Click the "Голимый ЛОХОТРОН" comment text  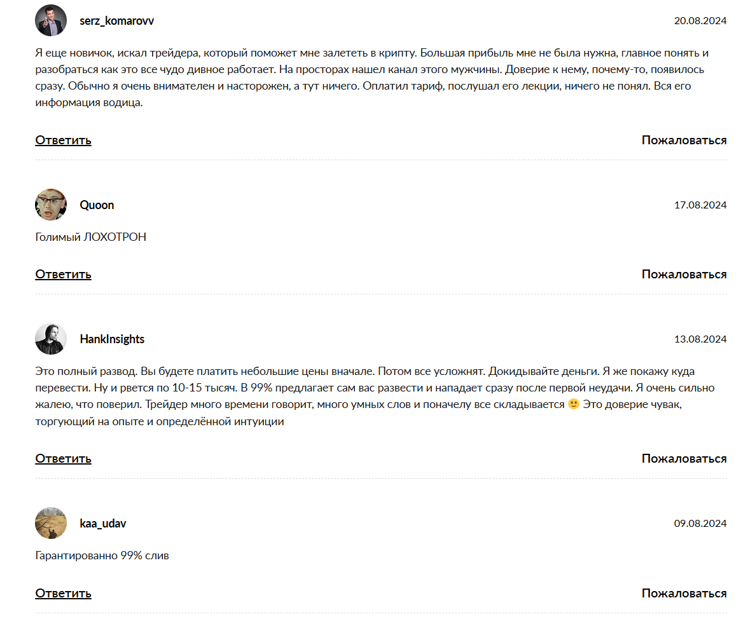(90, 237)
